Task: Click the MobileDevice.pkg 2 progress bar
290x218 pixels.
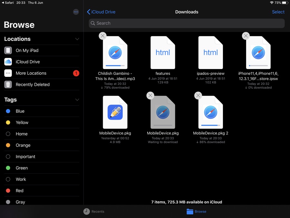Action: (210, 125)
